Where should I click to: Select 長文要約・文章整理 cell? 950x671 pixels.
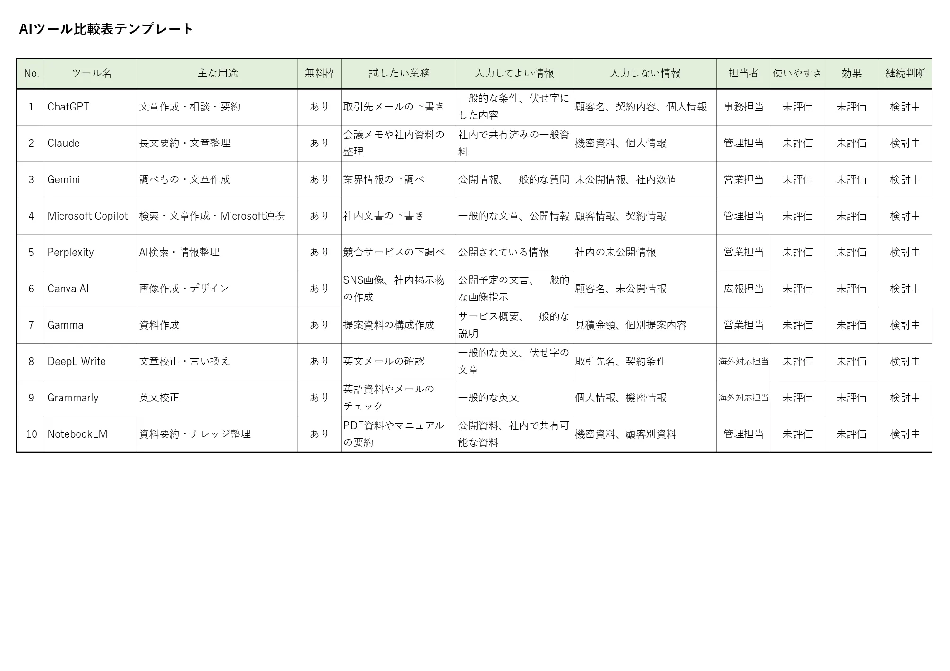click(x=217, y=144)
